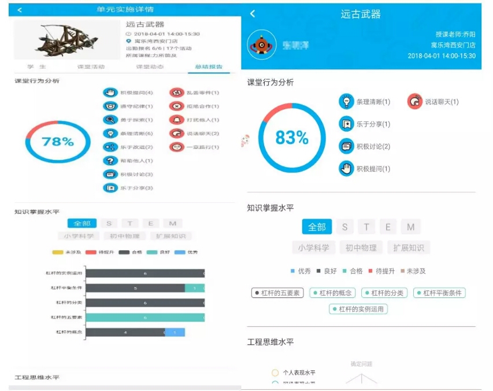
Task: Select 全部 filter in right panel
Action: pos(317,227)
